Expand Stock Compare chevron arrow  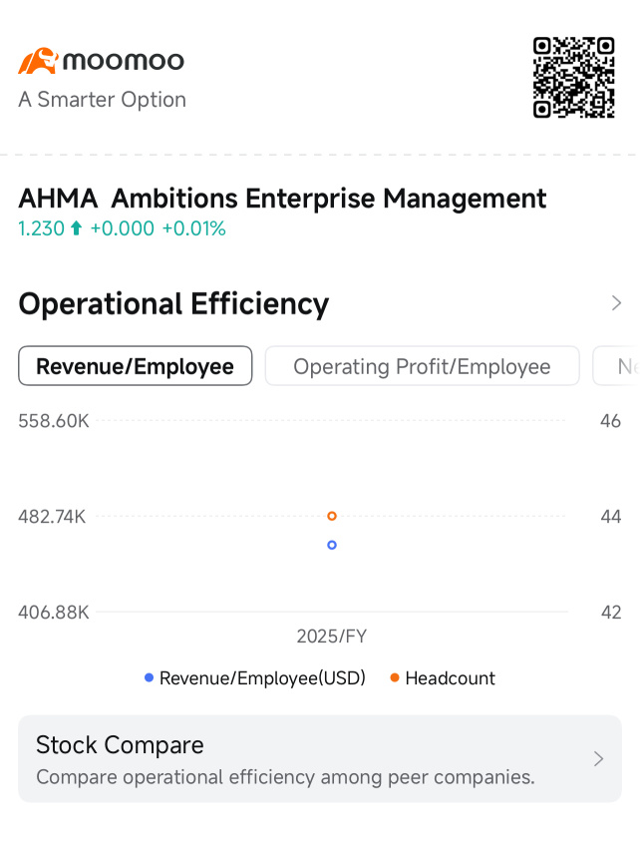[x=598, y=759]
